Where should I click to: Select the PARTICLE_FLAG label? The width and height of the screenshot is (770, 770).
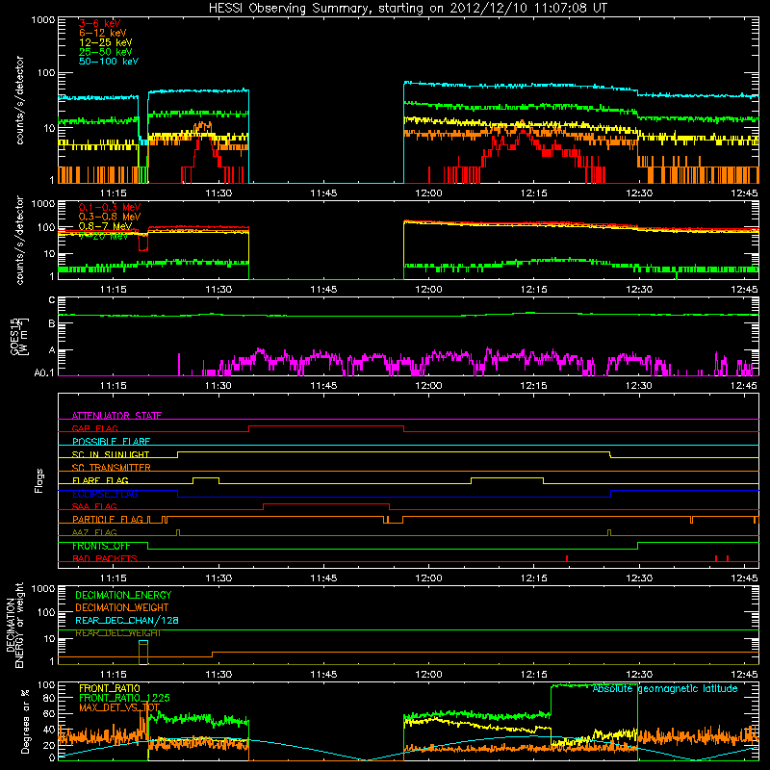[x=108, y=520]
